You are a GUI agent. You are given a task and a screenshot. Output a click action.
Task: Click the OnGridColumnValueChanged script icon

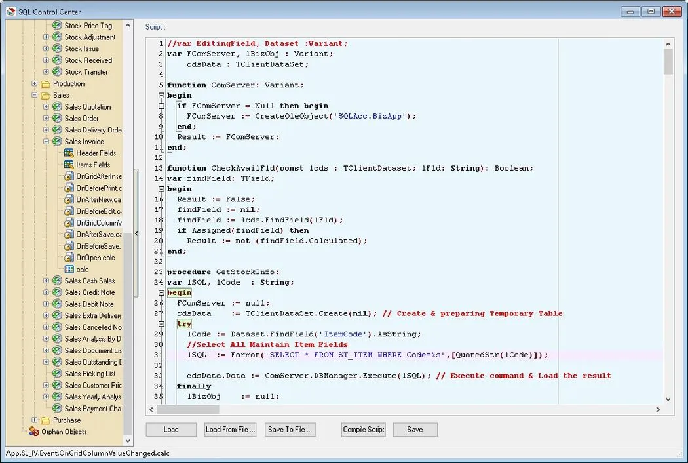(x=69, y=223)
